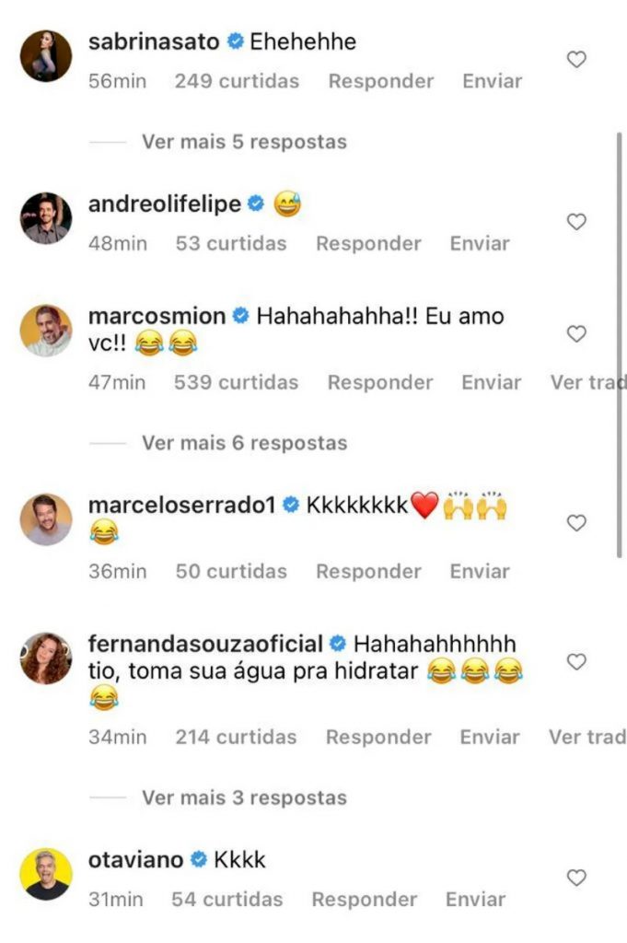
Task: Open sabrinasato's profile picture
Action: point(46,53)
